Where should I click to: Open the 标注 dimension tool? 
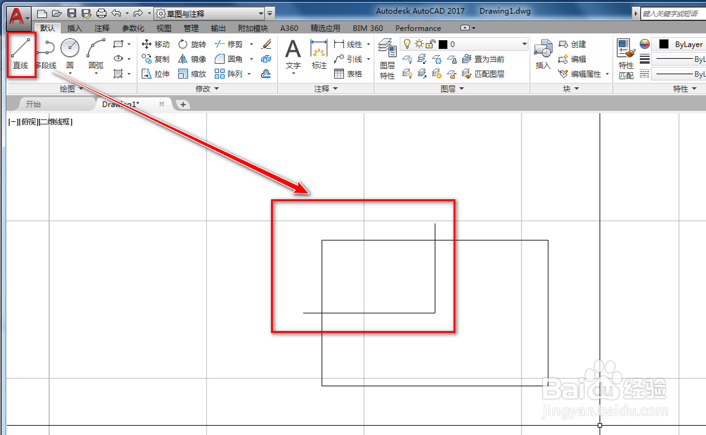tap(319, 55)
